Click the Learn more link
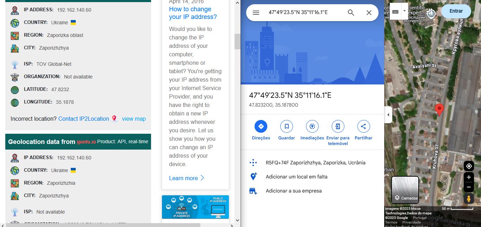This screenshot has height=227, width=481. point(187,178)
